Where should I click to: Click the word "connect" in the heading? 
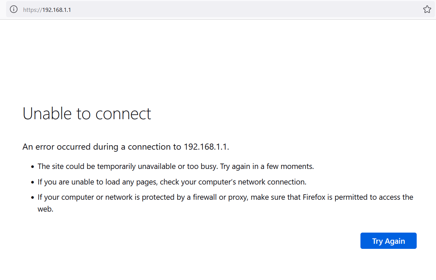pyautogui.click(x=123, y=114)
